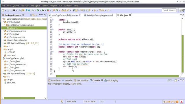Minimize the Package Explorer view

click(42, 15)
